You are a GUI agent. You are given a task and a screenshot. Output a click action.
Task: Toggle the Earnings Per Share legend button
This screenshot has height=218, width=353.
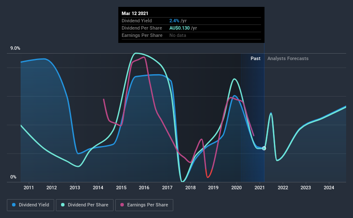pos(144,205)
